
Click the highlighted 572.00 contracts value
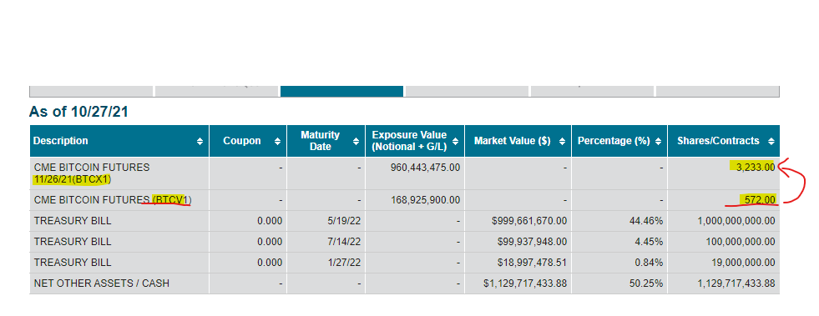click(757, 200)
